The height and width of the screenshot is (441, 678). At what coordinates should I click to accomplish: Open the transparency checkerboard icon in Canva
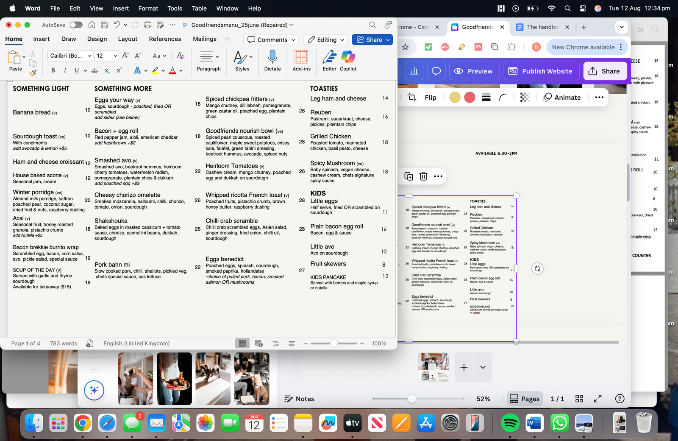pos(525,98)
